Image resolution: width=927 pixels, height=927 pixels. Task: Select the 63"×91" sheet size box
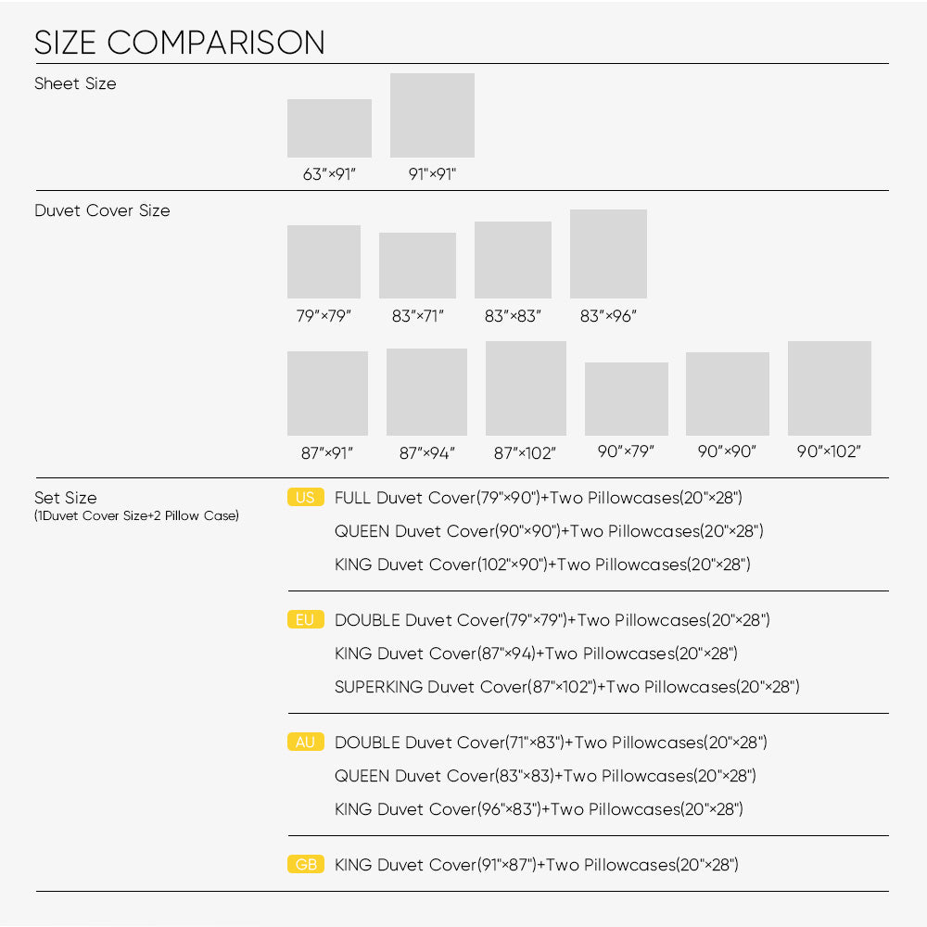click(329, 128)
